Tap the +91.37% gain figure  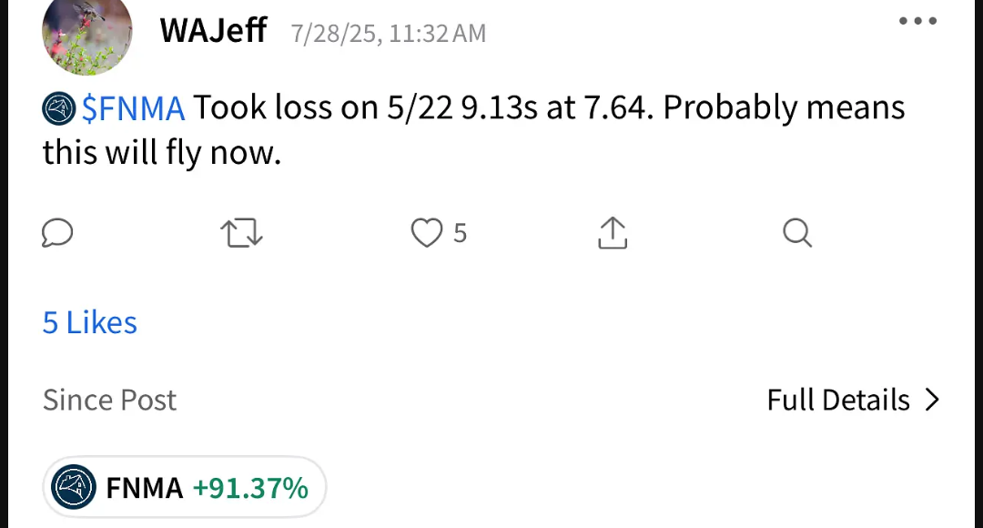[251, 488]
